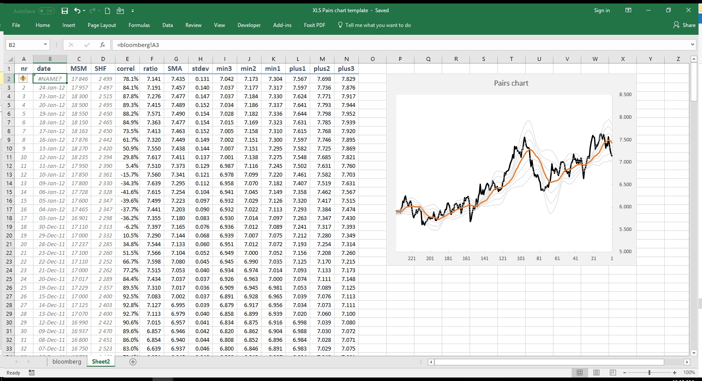The width and height of the screenshot is (702, 381).
Task: Click the Undo arrow icon
Action: (x=77, y=11)
